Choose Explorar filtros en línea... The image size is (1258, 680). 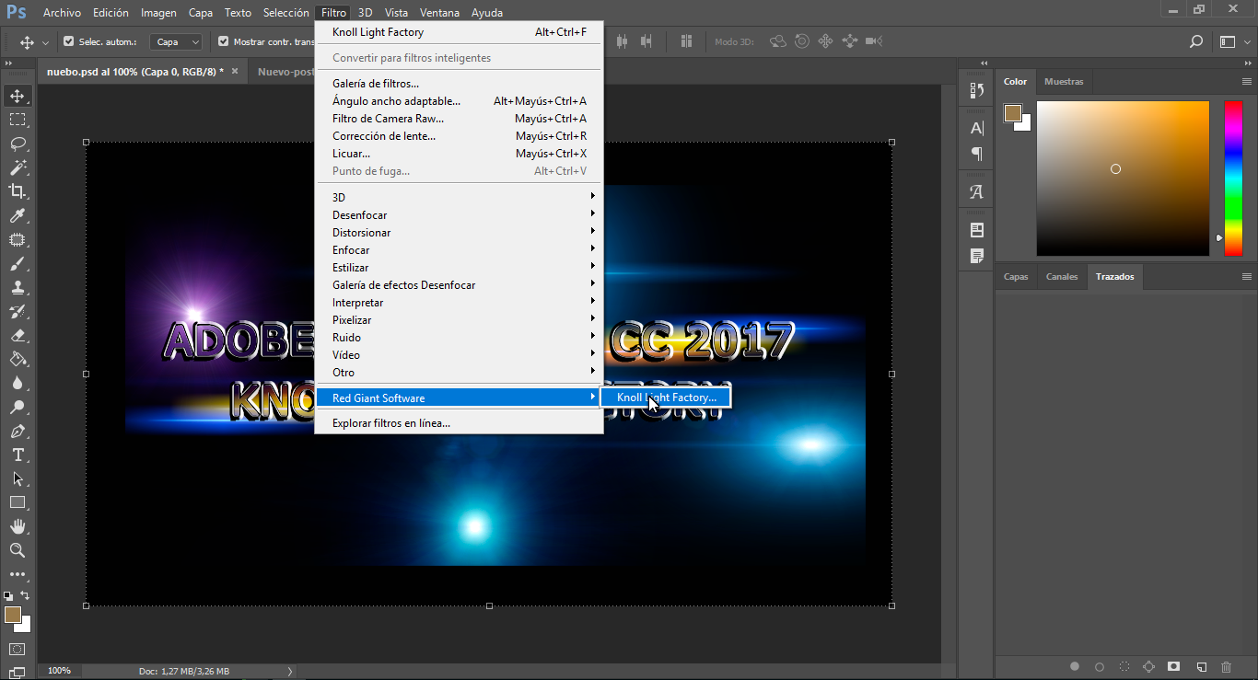459,423
